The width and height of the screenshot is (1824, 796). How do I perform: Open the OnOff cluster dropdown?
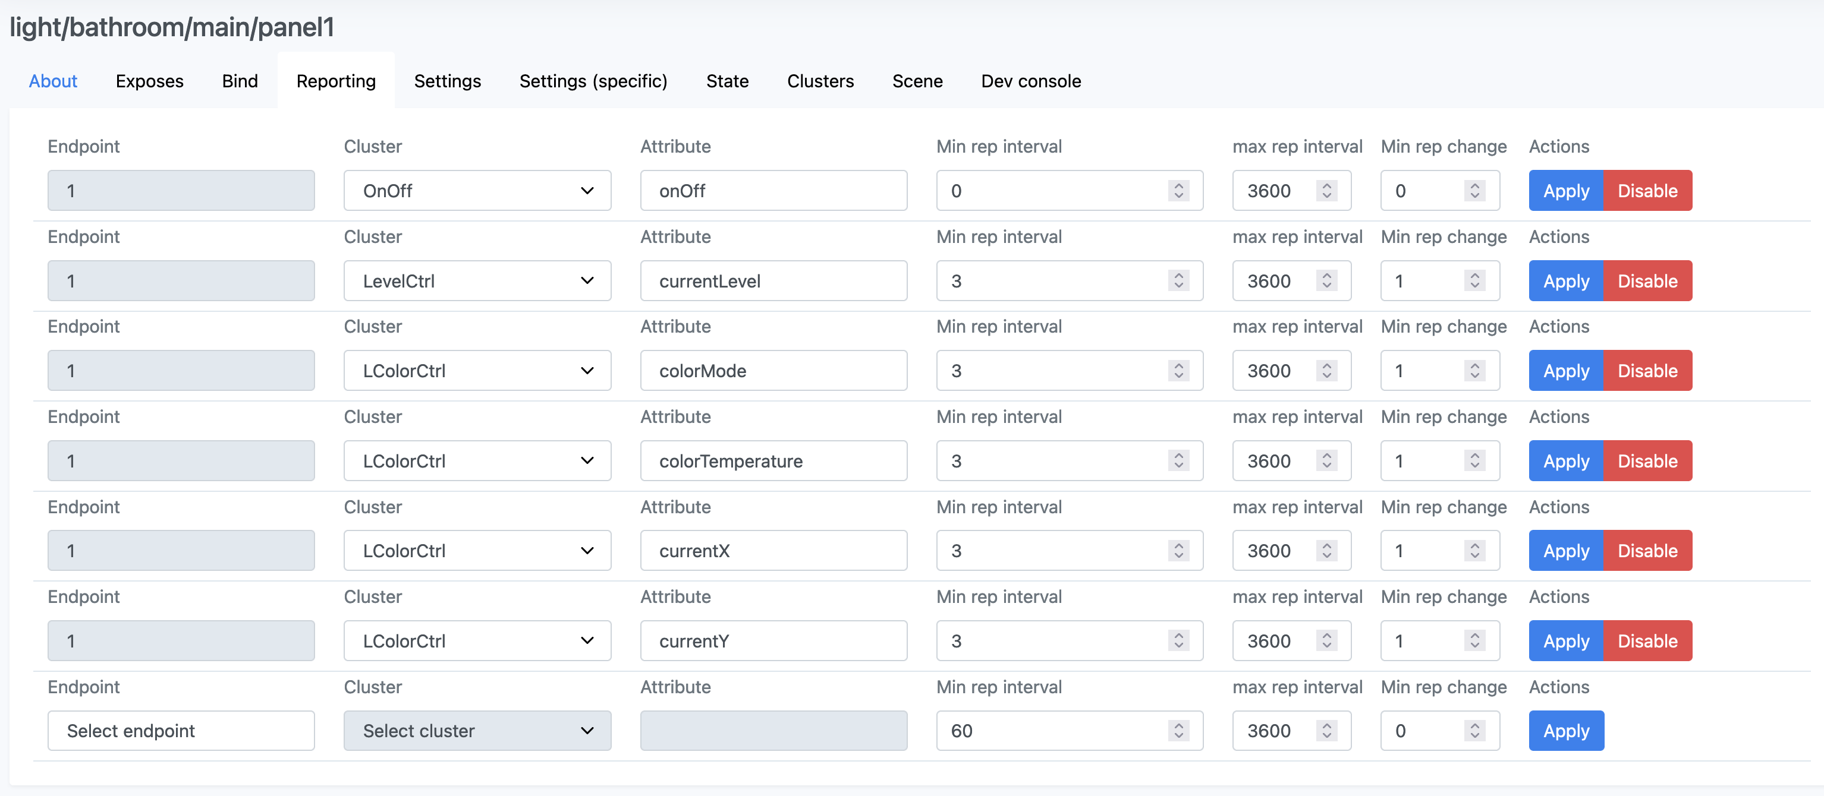pyautogui.click(x=477, y=190)
